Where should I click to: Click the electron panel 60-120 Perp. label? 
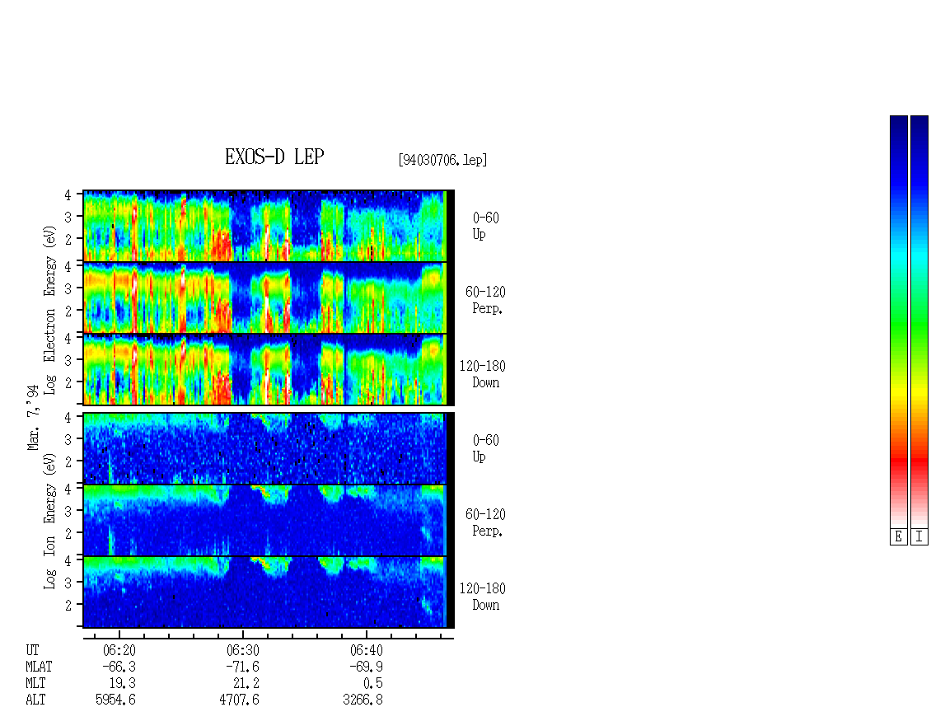tap(485, 300)
